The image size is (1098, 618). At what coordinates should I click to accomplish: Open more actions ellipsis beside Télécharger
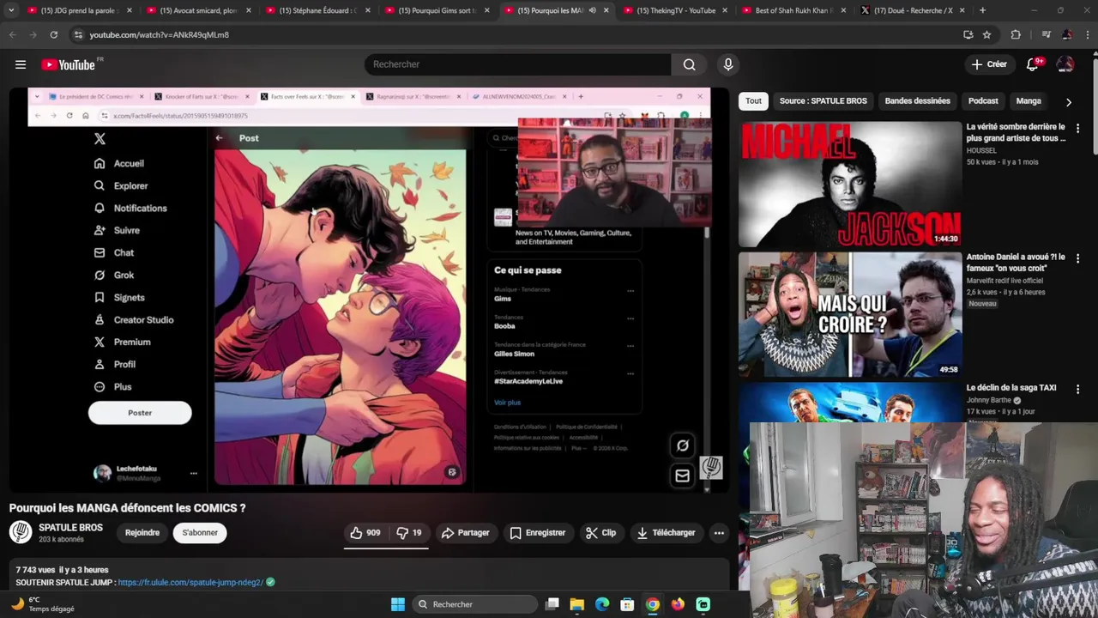[x=719, y=533]
